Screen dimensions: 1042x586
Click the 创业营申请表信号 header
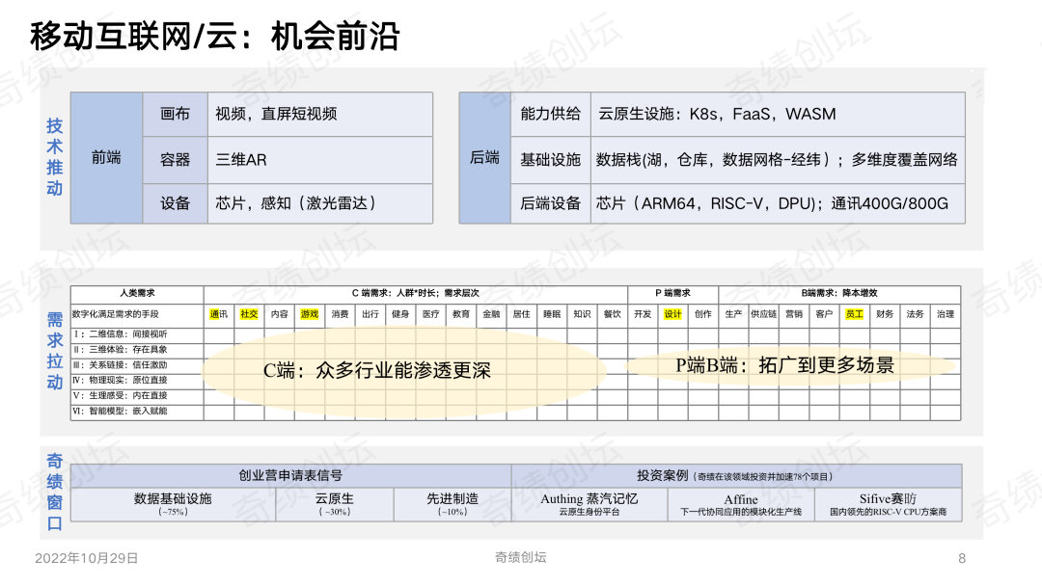(290, 476)
